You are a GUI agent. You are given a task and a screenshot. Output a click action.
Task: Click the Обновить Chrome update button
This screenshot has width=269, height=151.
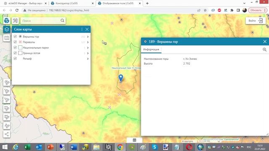click(x=258, y=10)
